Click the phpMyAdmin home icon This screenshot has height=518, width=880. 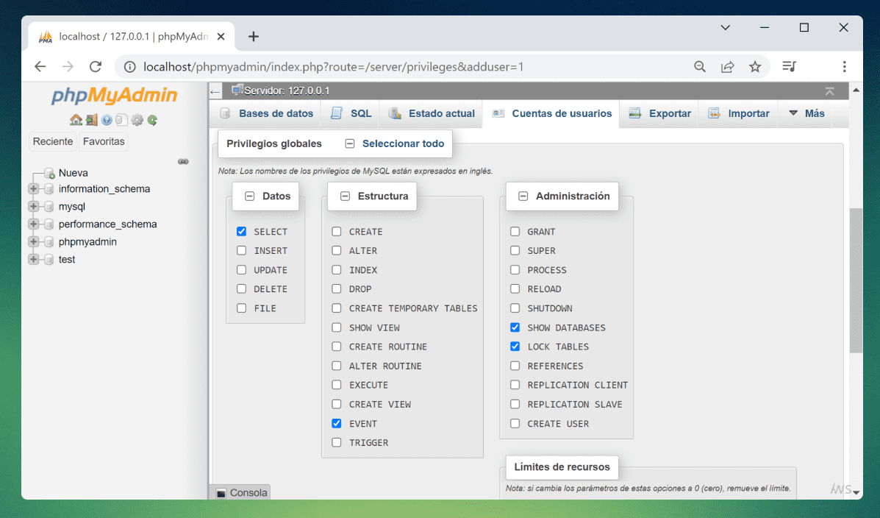coord(76,120)
